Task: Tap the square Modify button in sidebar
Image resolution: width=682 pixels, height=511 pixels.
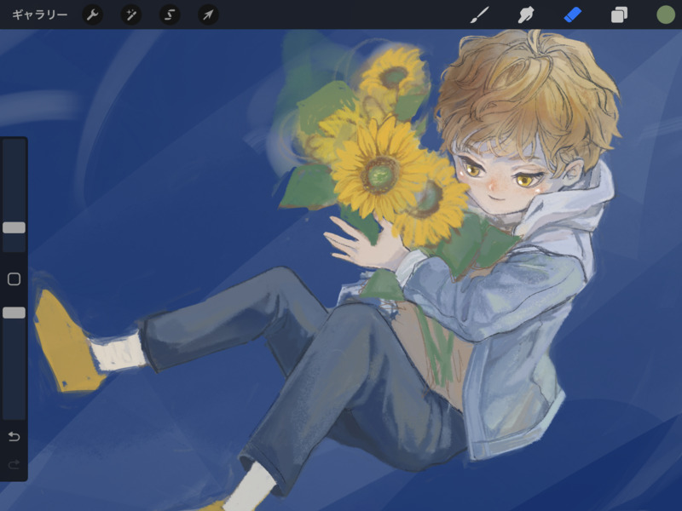Action: pos(14,279)
